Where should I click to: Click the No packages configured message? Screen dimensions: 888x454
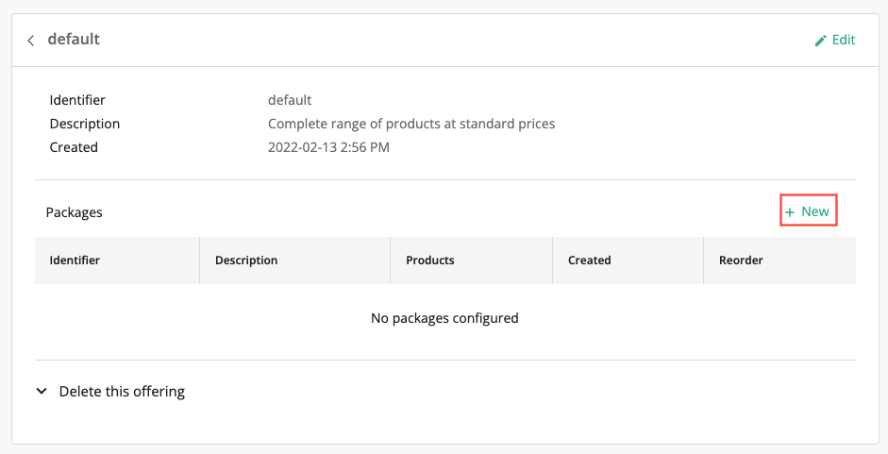click(444, 318)
